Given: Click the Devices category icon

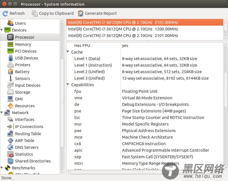Looking at the screenshot, I should tap(7, 30).
